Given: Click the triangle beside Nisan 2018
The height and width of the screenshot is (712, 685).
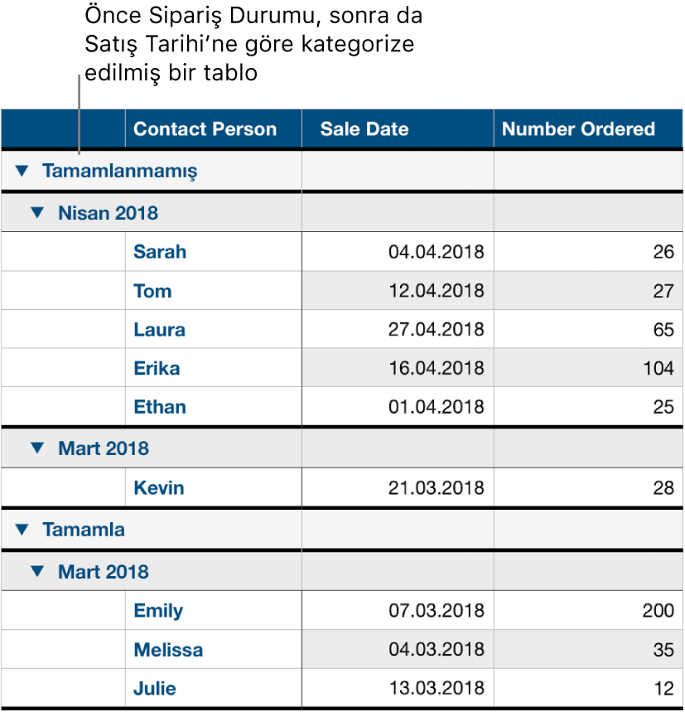Looking at the screenshot, I should pyautogui.click(x=36, y=213).
